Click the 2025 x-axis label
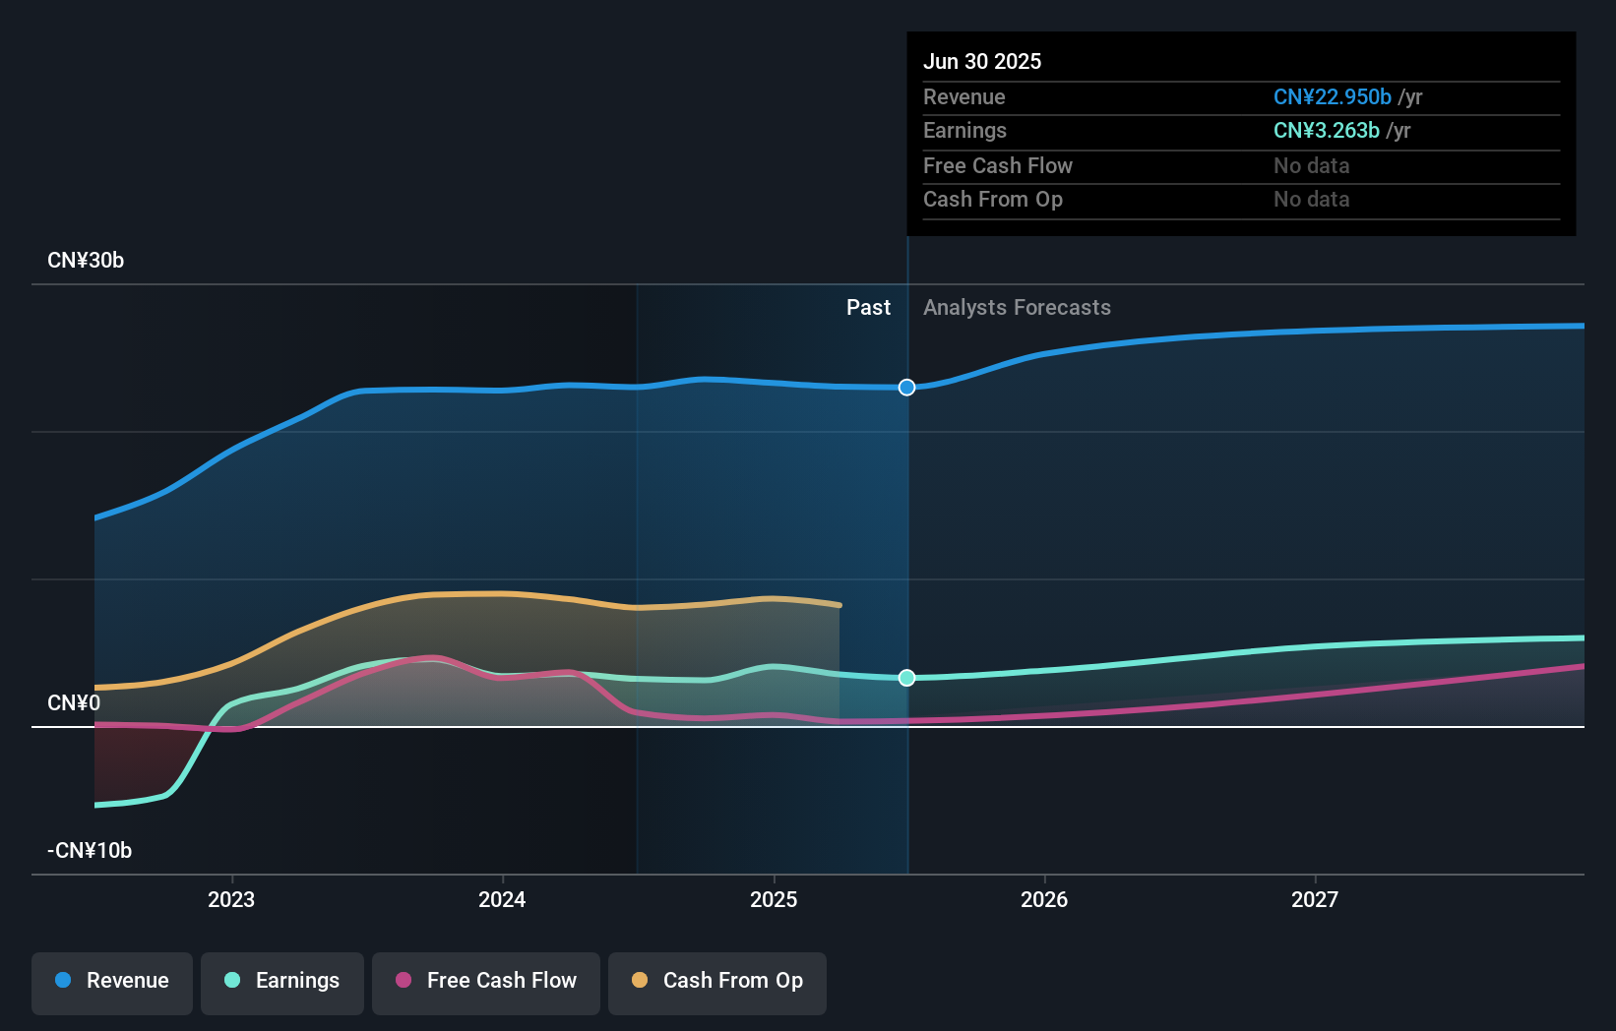Screen dimensions: 1616x1031 (x=774, y=899)
